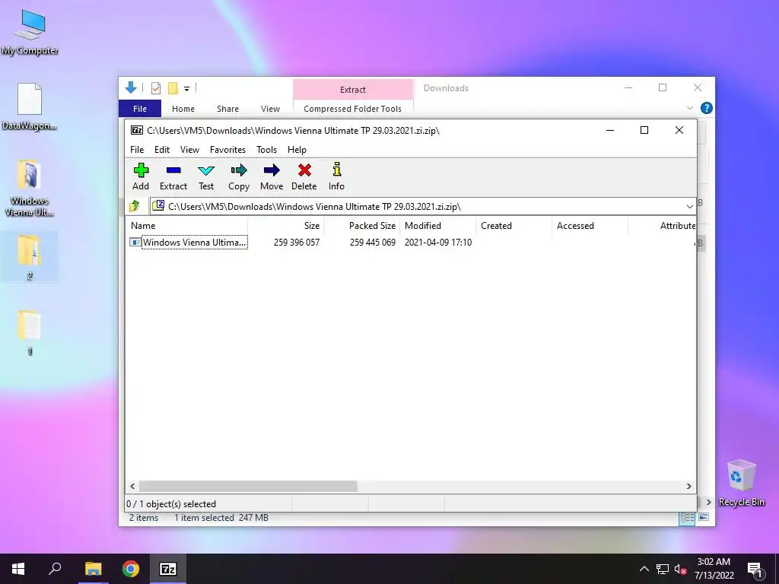Run Test on the archive via toolbar
This screenshot has height=584, width=779.
coord(205,176)
